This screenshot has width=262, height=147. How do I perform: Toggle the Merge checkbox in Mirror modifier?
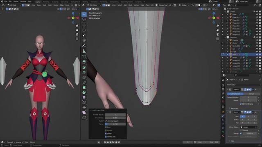[x=241, y=134]
